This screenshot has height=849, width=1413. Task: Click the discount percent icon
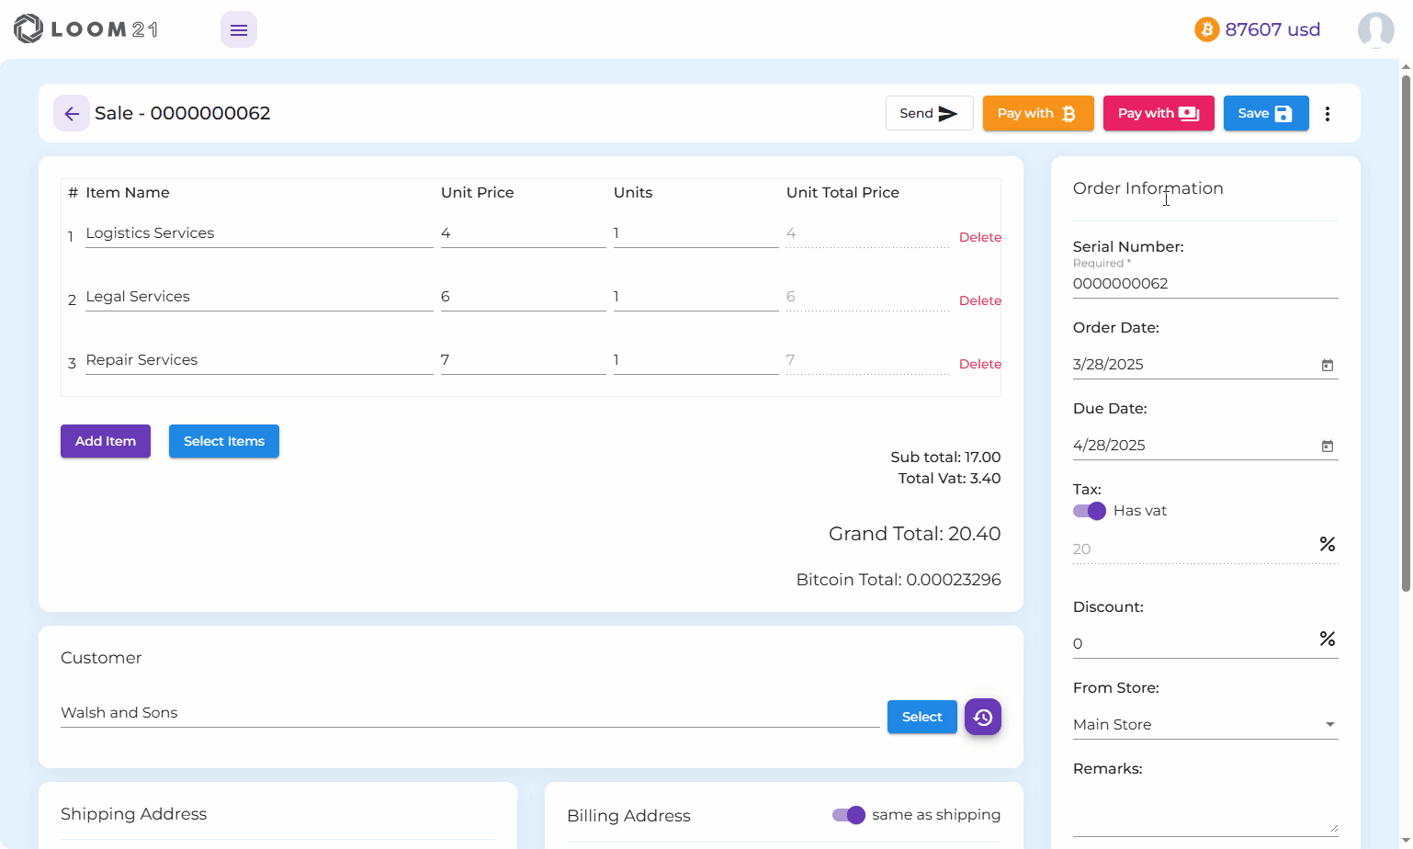click(x=1328, y=639)
